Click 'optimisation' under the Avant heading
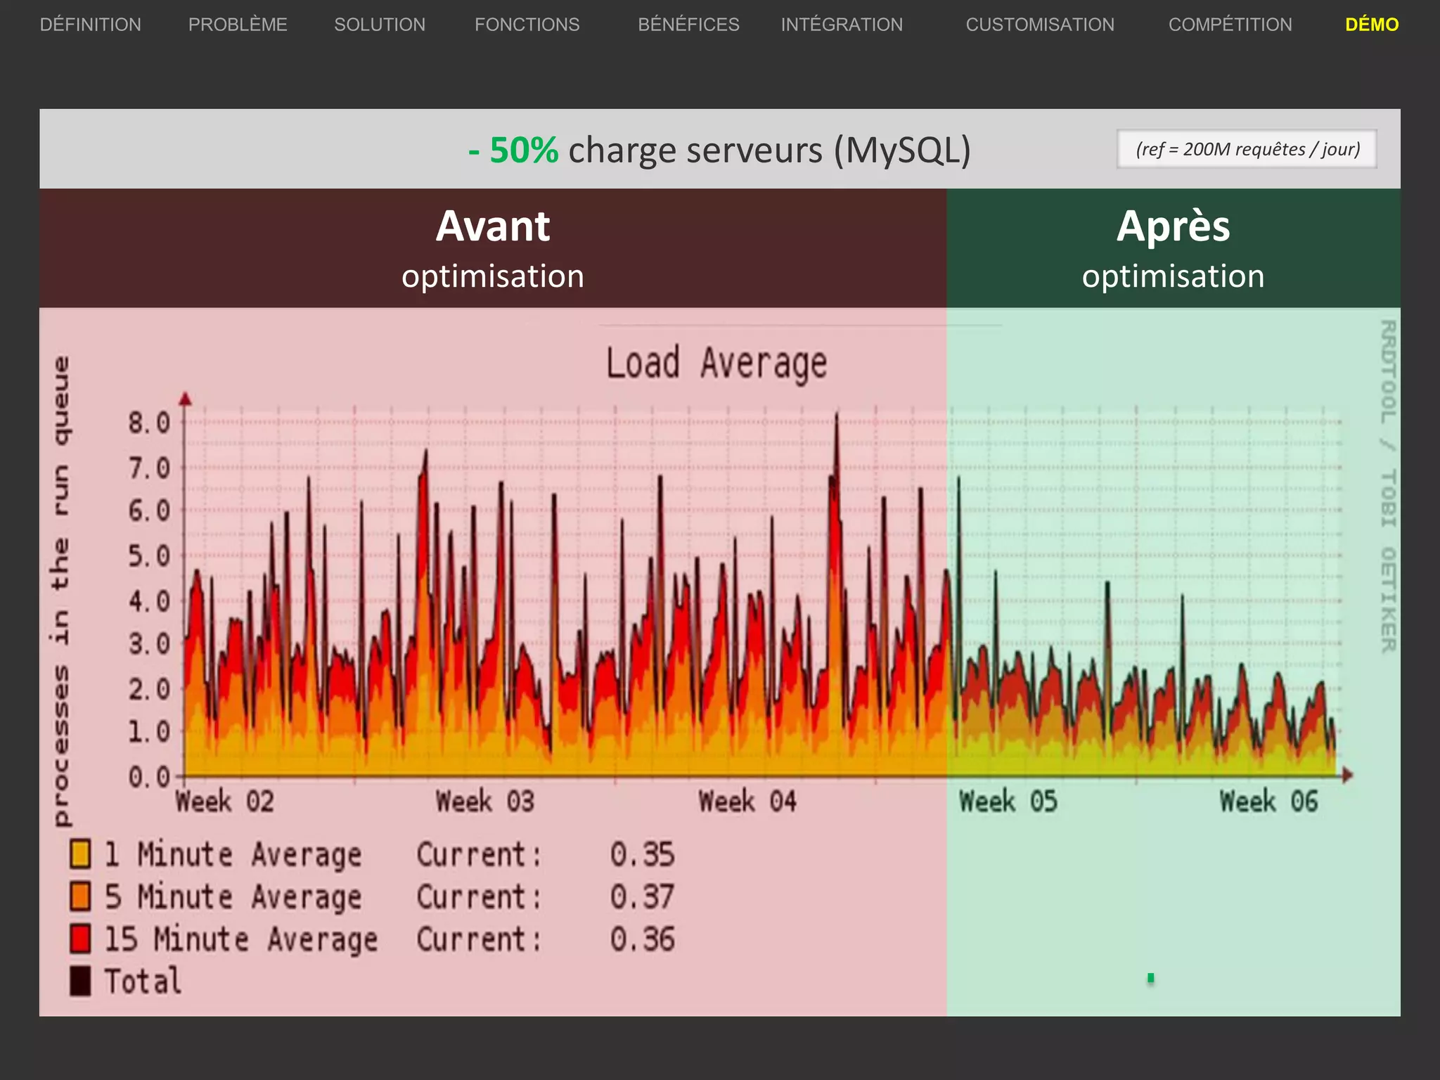This screenshot has height=1080, width=1440. (493, 276)
